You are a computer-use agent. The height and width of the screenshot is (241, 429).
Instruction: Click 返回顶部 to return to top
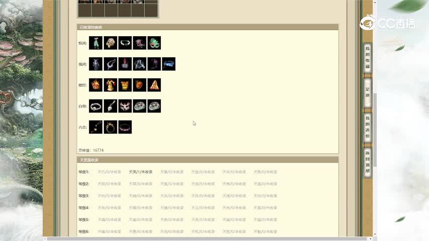coord(367,162)
